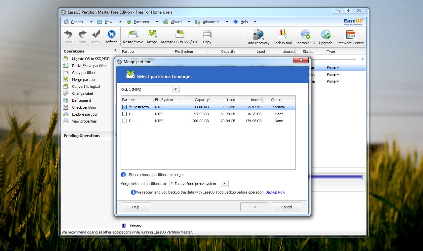Sort by Capacity column header in dialog
This screenshot has height=251, width=423.
pos(197,100)
